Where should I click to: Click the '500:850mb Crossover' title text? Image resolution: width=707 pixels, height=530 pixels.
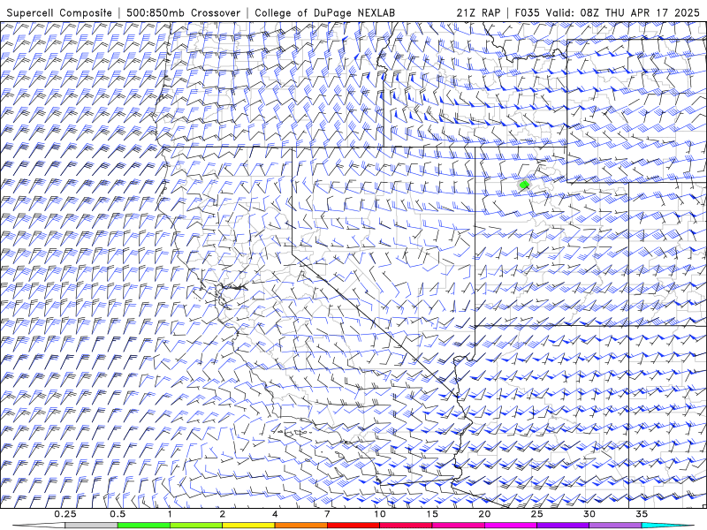pyautogui.click(x=183, y=12)
